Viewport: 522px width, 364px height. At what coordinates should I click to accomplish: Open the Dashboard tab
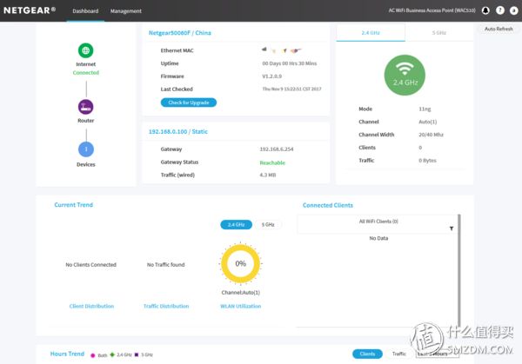point(85,11)
